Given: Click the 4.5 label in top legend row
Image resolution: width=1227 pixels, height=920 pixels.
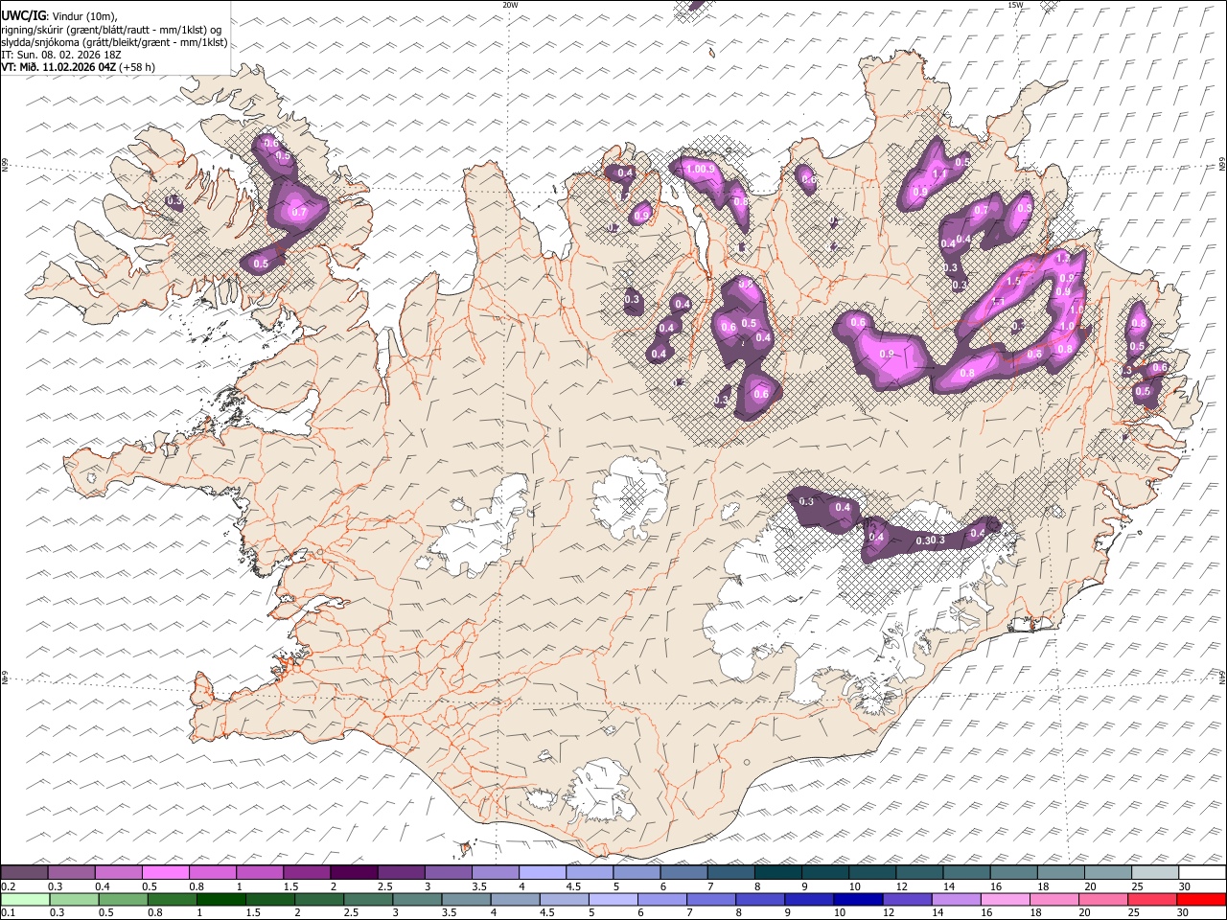Looking at the screenshot, I should (x=572, y=886).
